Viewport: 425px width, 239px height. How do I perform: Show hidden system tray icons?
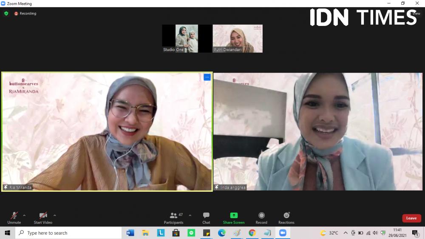[346, 233]
